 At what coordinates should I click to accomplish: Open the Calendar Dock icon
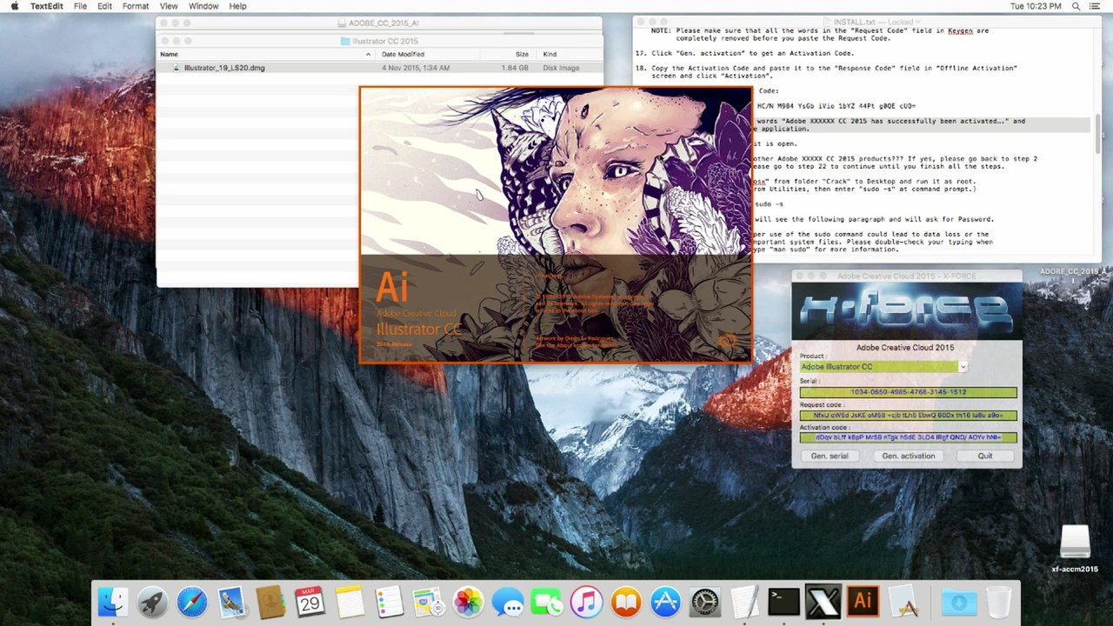tap(310, 602)
